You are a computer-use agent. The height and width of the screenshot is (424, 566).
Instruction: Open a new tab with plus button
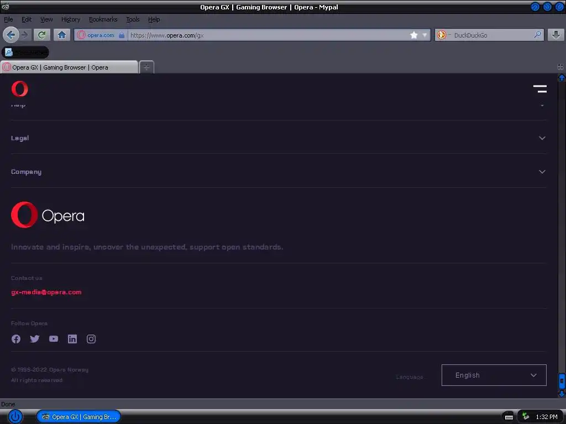pos(146,67)
